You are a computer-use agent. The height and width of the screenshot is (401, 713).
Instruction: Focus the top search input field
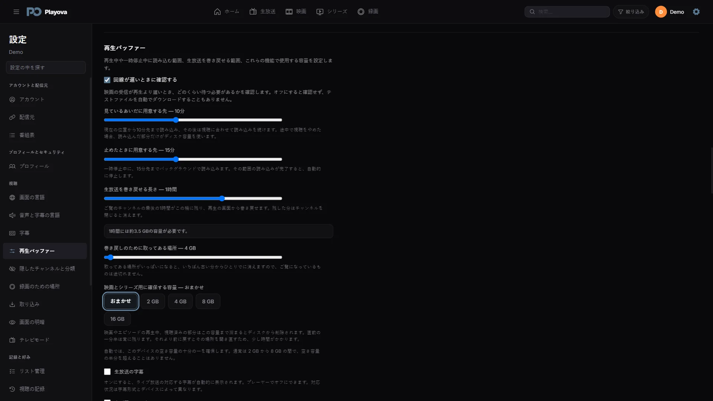pyautogui.click(x=567, y=12)
